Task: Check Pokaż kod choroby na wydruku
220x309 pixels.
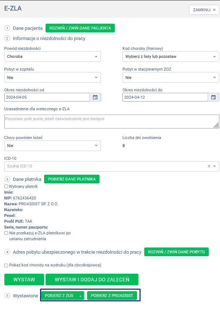Action: point(6,265)
